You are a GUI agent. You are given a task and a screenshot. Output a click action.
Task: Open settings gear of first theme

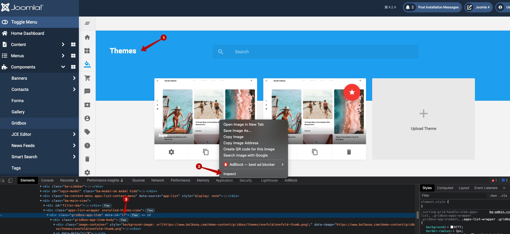pos(171,152)
